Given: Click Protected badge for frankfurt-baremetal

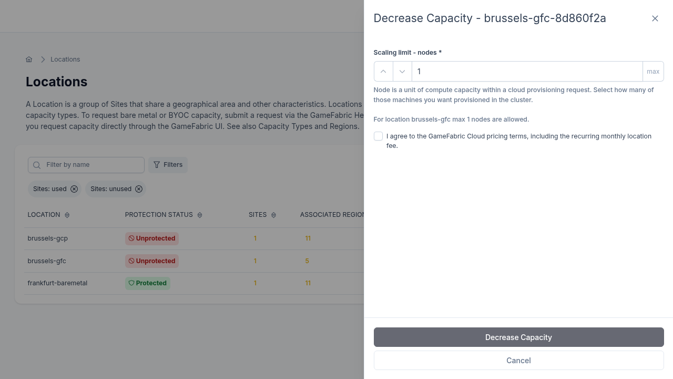Looking at the screenshot, I should pyautogui.click(x=148, y=283).
